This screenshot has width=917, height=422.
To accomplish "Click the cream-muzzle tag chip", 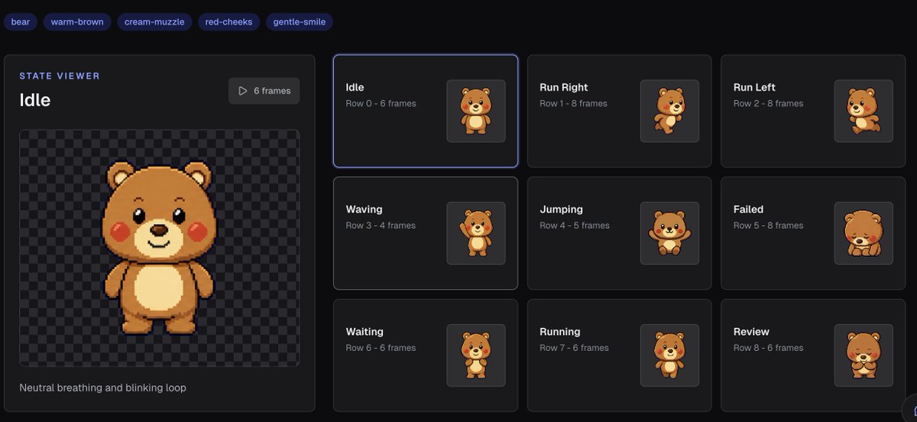I will pyautogui.click(x=155, y=22).
